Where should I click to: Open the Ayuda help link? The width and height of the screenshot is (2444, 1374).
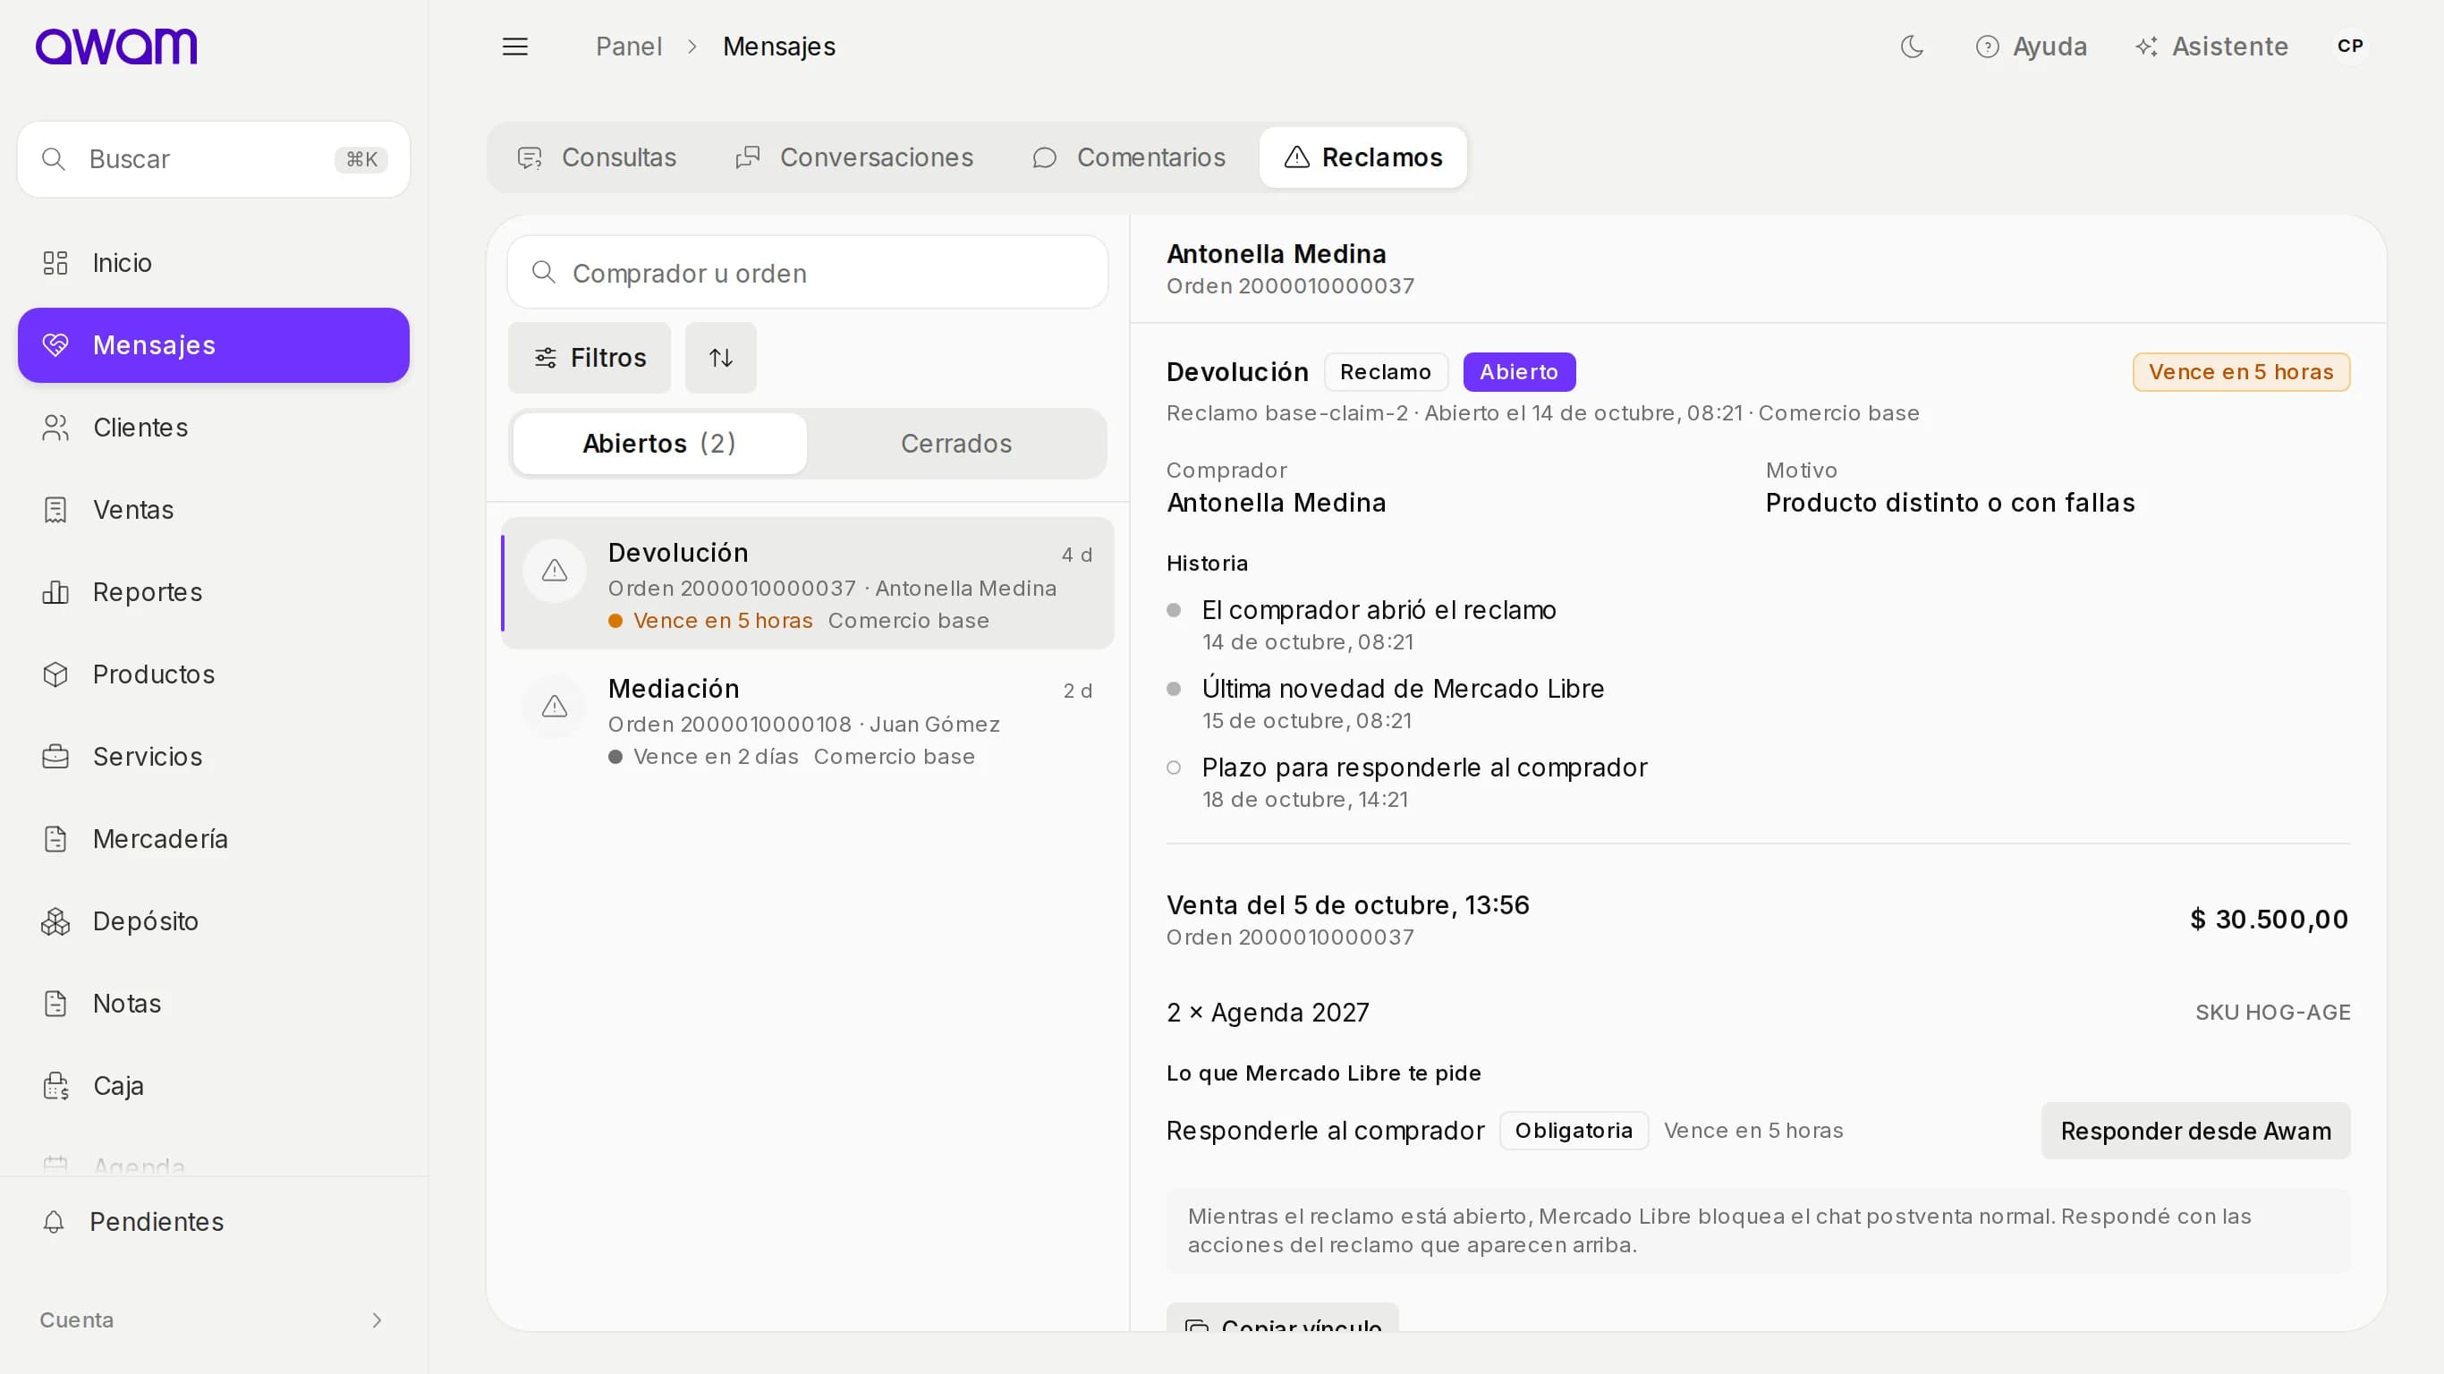coord(2032,47)
